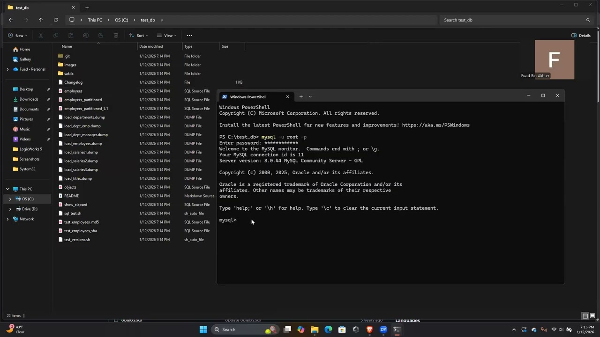
Task: Close the test_db Explorer tab
Action: (73, 7)
